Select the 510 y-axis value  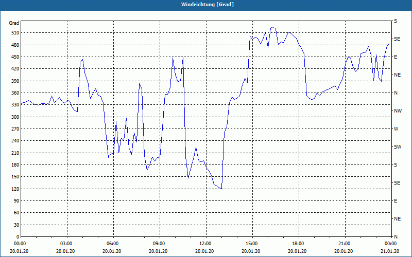(15, 33)
